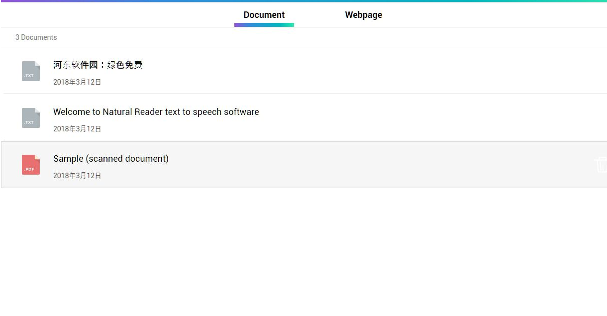Open 'Welcome to Natural Reader text to speech software'

click(156, 111)
